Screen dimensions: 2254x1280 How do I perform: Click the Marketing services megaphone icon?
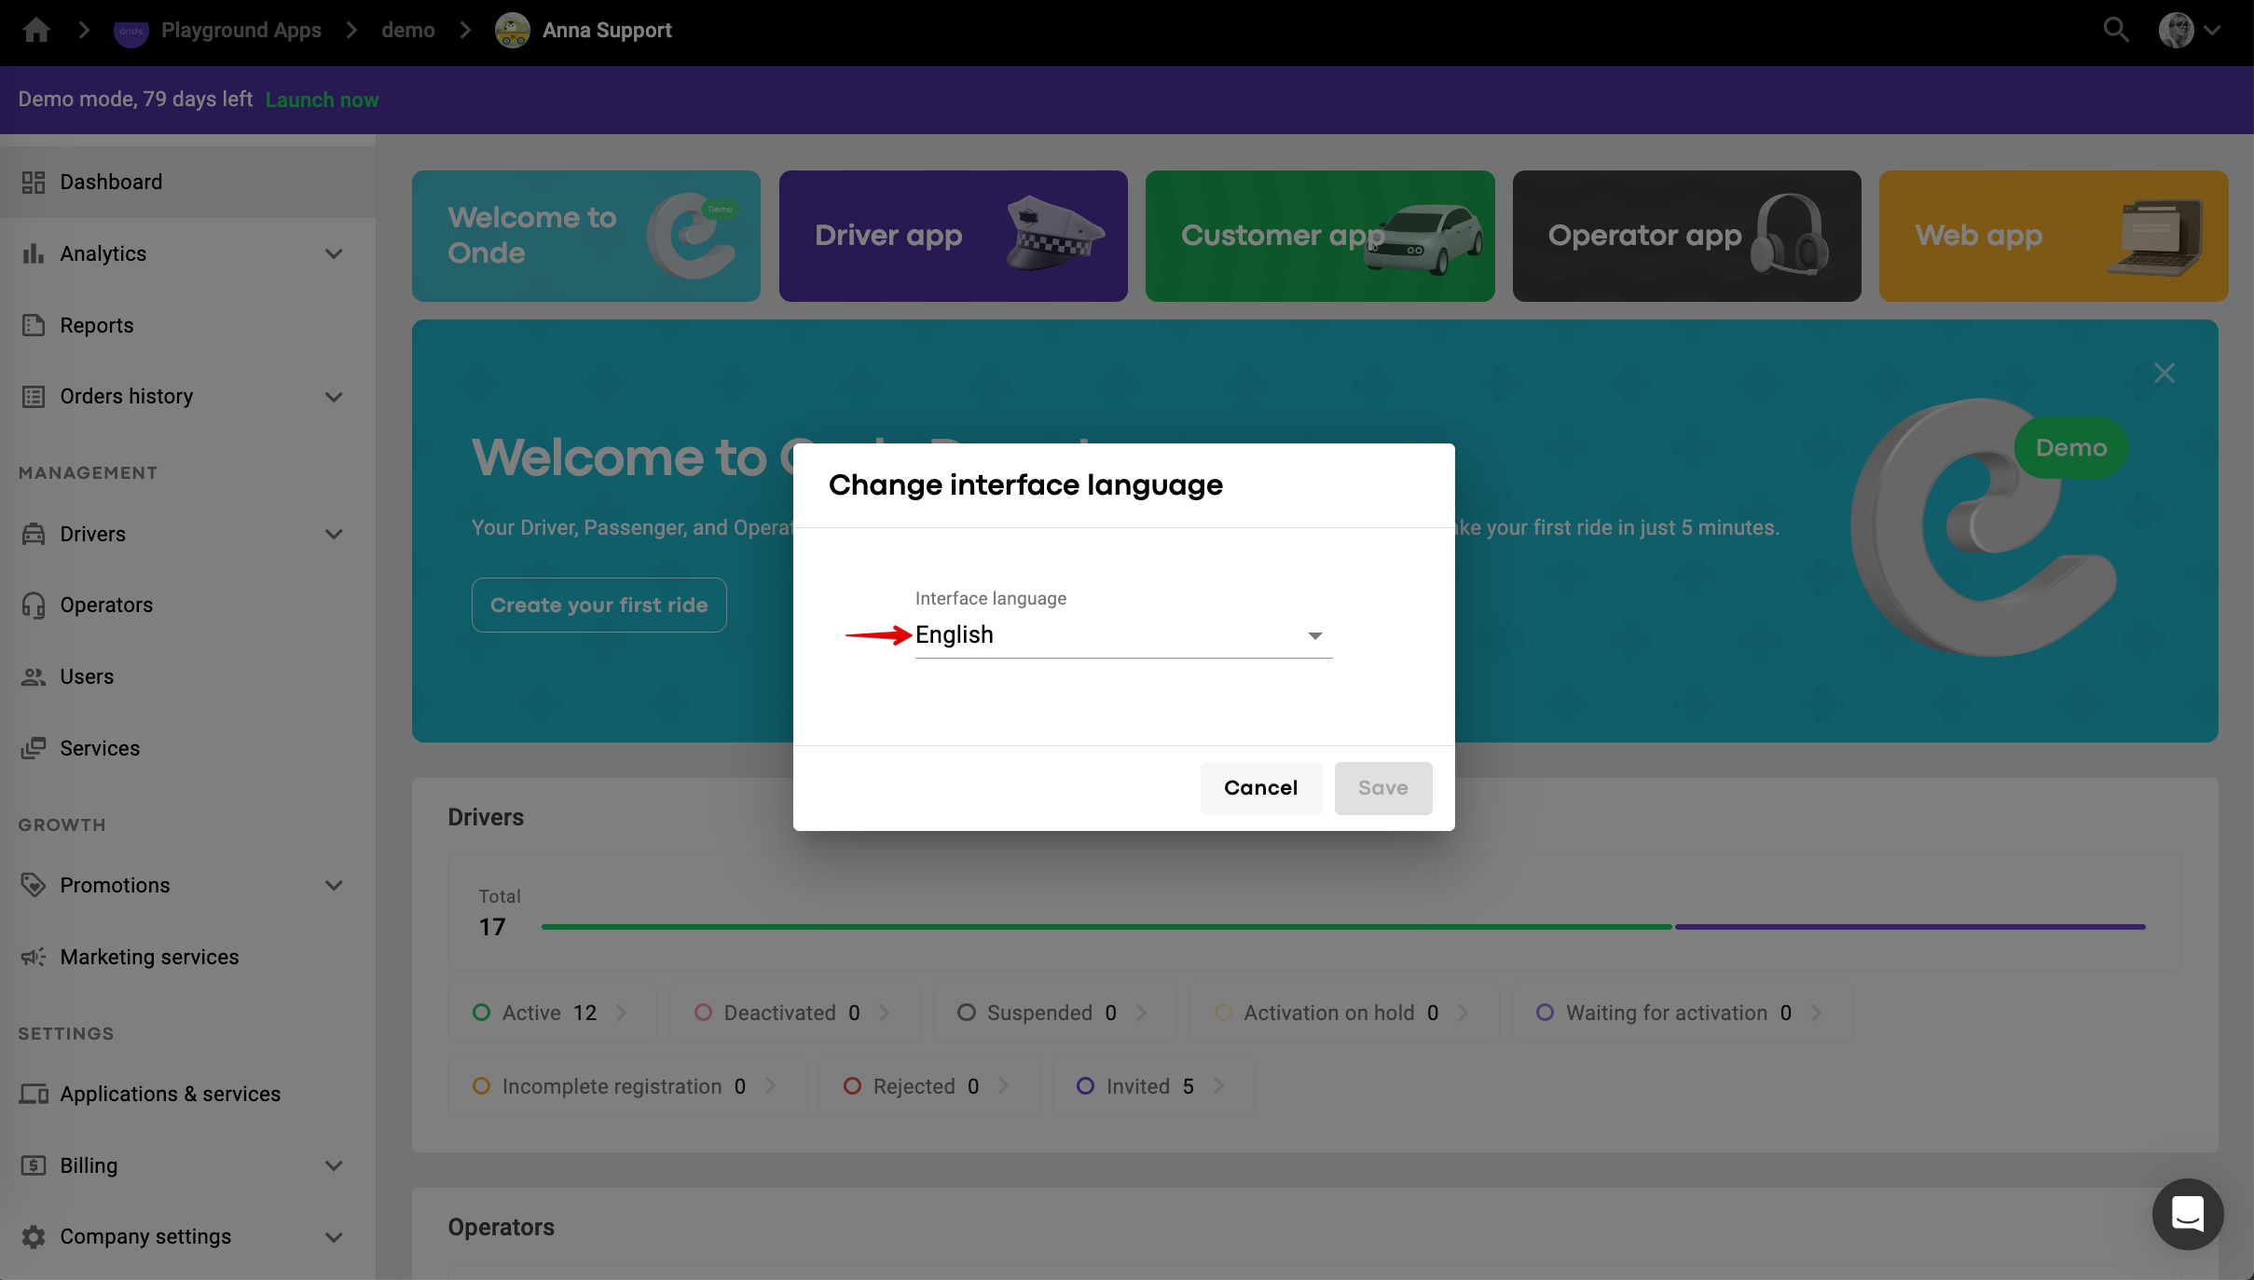coord(34,957)
